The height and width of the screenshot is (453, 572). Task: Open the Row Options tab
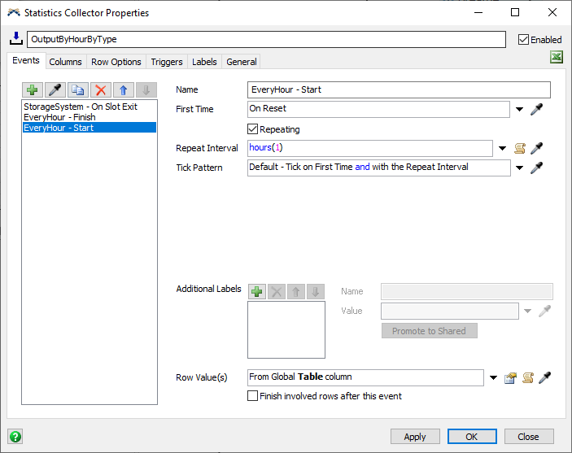click(116, 62)
